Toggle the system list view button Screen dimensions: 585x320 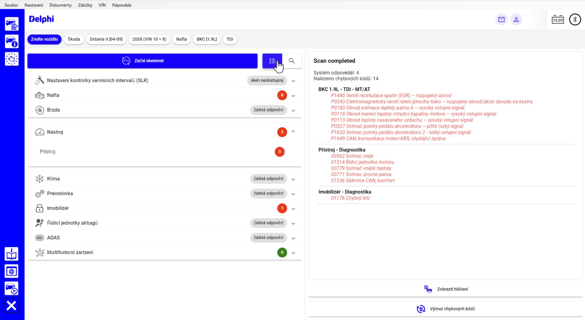click(x=272, y=61)
